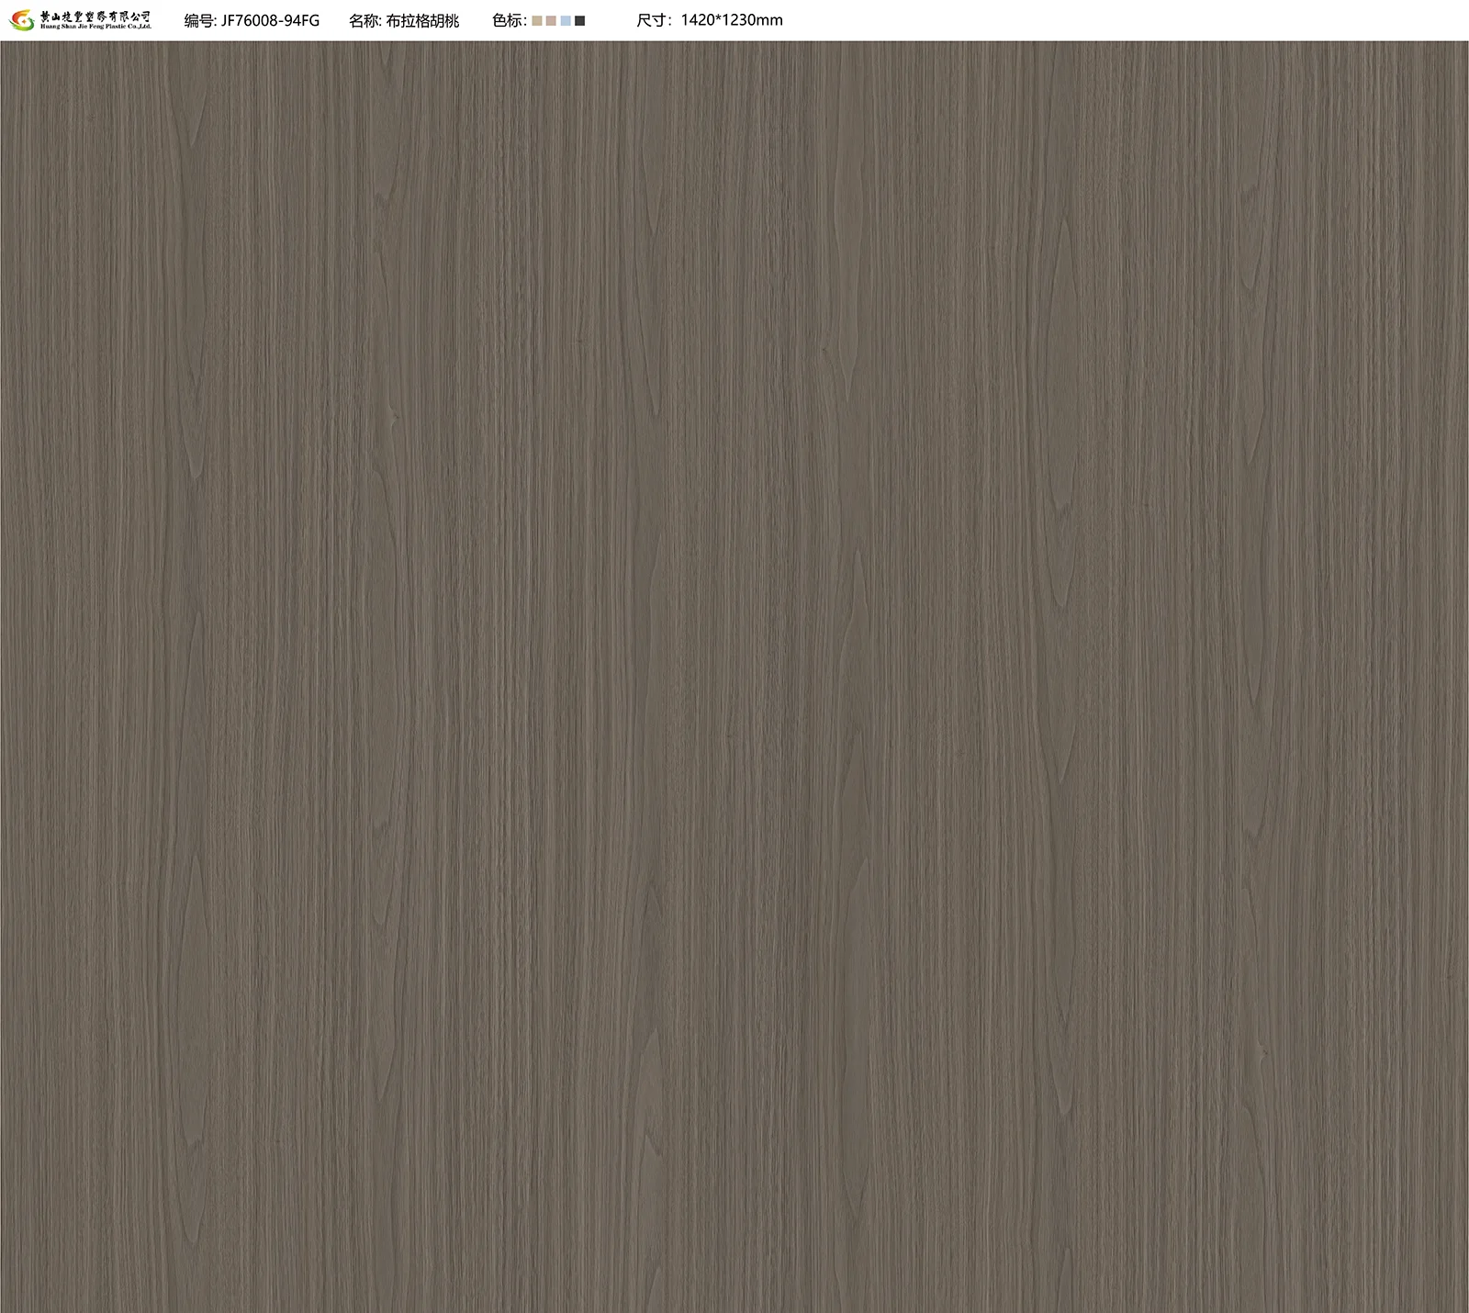The height and width of the screenshot is (1313, 1469).
Task: Select the '色标' color mark label
Action: [508, 20]
